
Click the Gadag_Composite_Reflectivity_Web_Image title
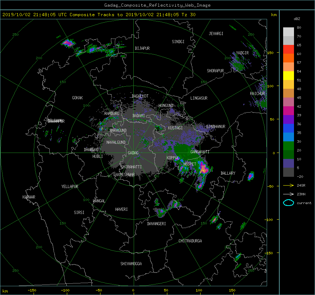pyautogui.click(x=157, y=5)
